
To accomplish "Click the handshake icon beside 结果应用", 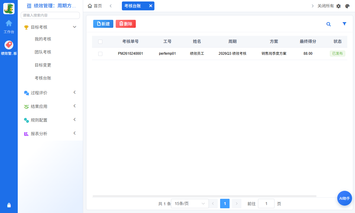I will [x=26, y=106].
